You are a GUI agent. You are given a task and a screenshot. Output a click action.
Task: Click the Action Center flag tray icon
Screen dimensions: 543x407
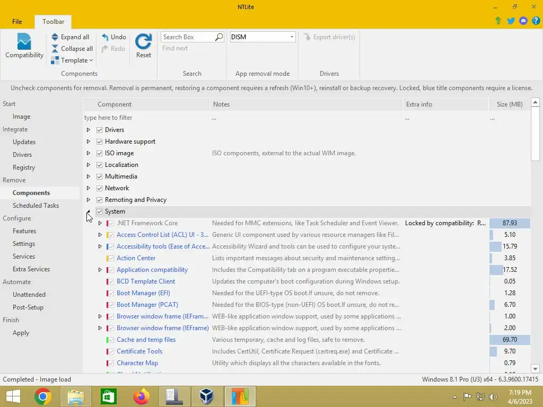[x=467, y=396]
